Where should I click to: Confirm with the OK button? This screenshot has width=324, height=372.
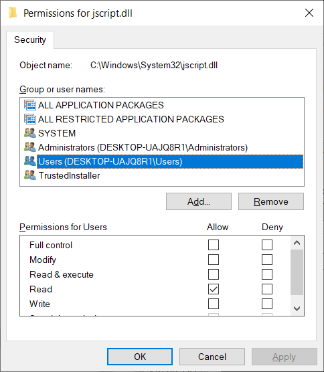140,357
